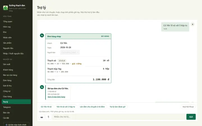Image resolution: width=202 pixels, height=126 pixels.
Task: Click the '5 hộp' quantity value
Action: 106,69
